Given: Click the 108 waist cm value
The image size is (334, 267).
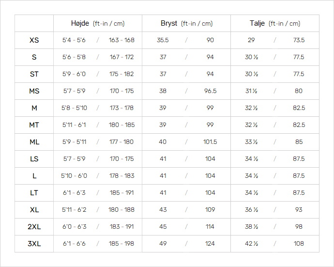Looking at the screenshot, I should click(x=299, y=244).
